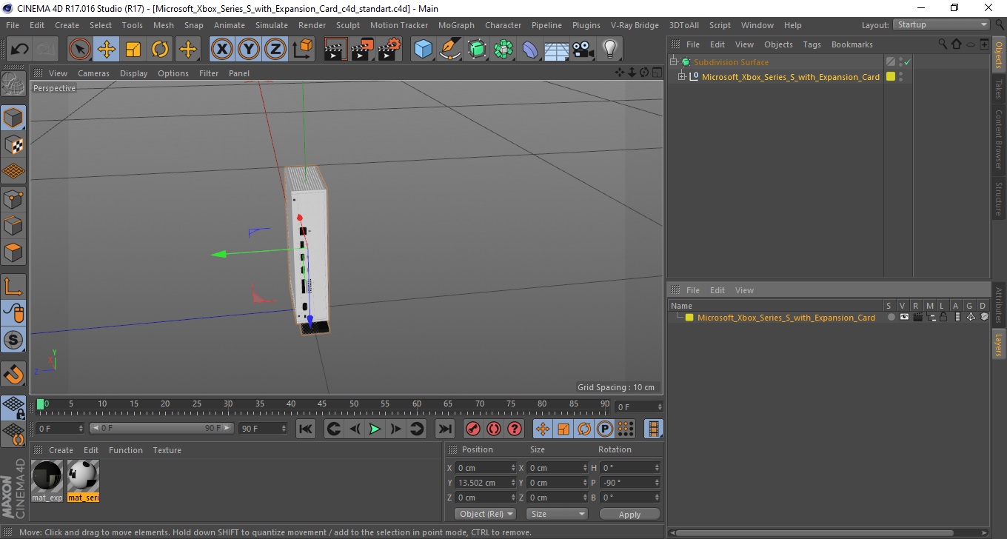Open viewport Cameras menu
Viewport: 1007px width, 539px height.
click(x=93, y=73)
